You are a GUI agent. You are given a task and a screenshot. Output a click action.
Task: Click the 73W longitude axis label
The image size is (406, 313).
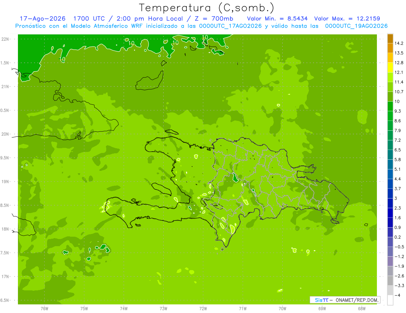coord(163,309)
